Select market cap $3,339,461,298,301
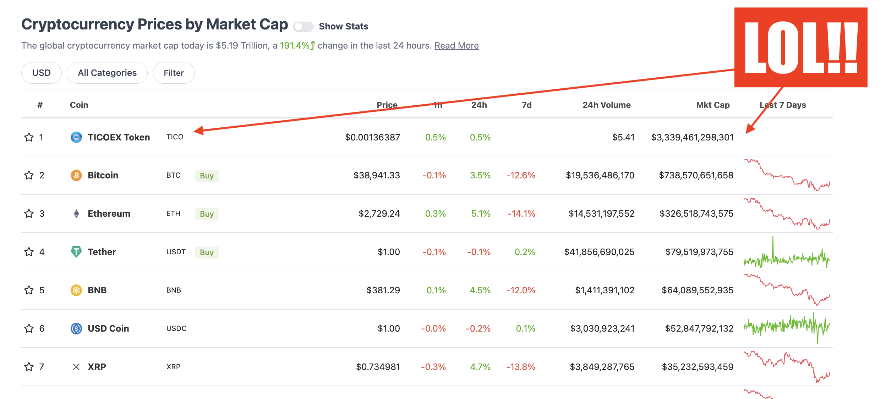886x399 pixels. pos(692,137)
